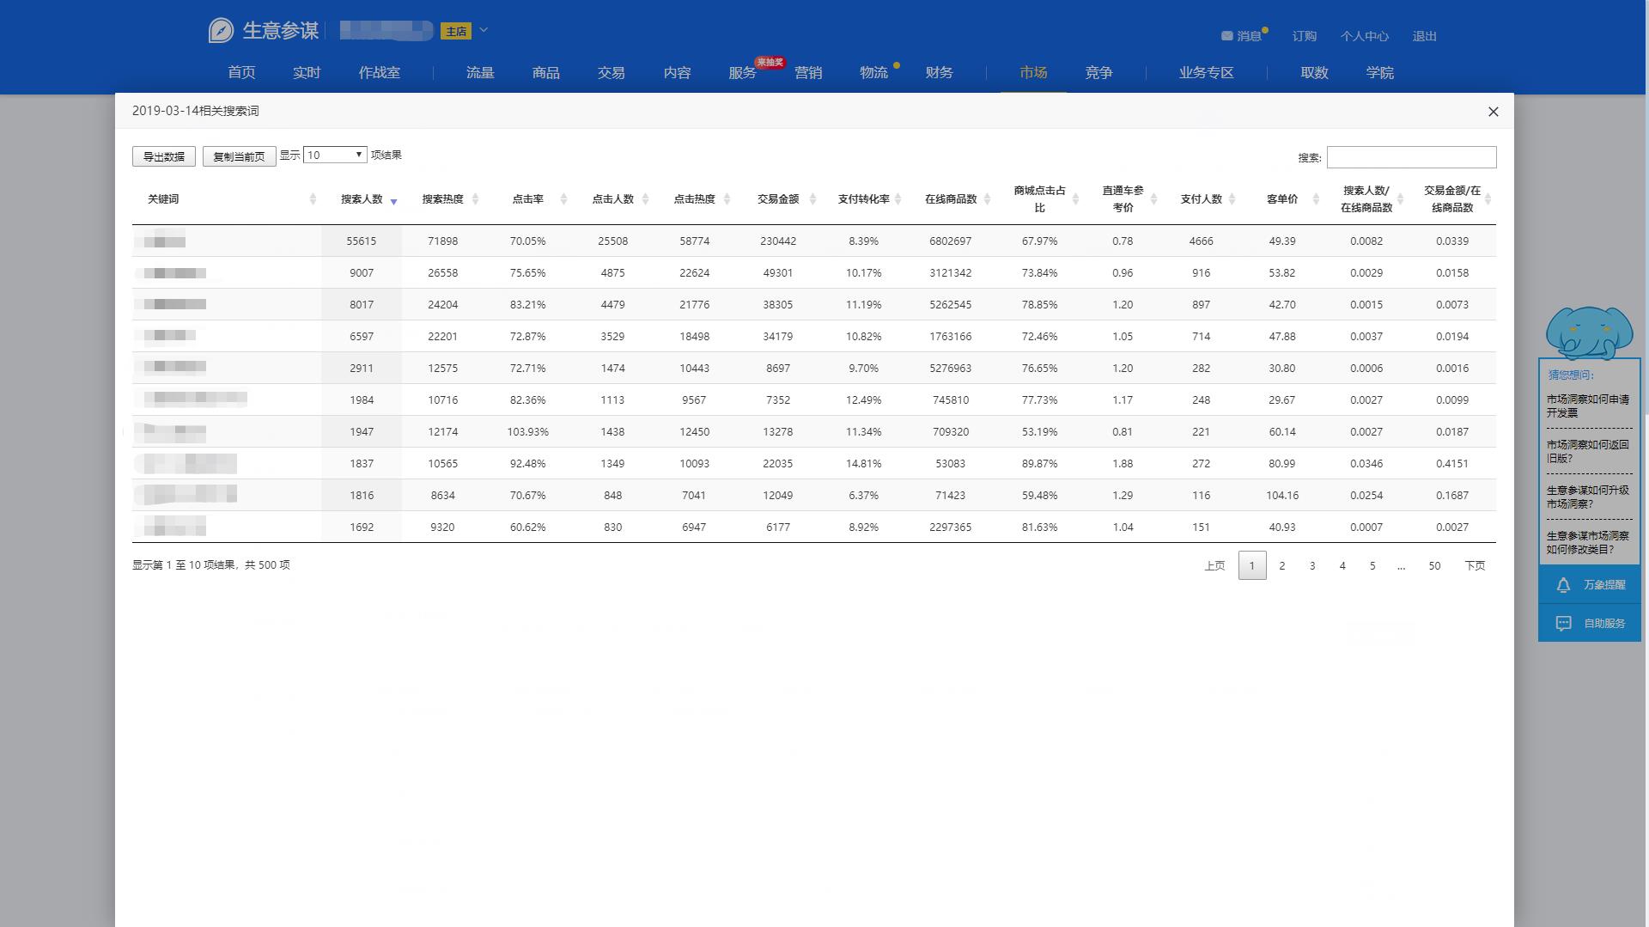Sort table by 搜索热度 arrows

(x=475, y=199)
